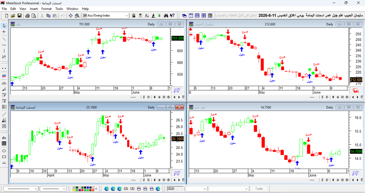Select the arrow pointer tool in left toolbar

click(4, 26)
